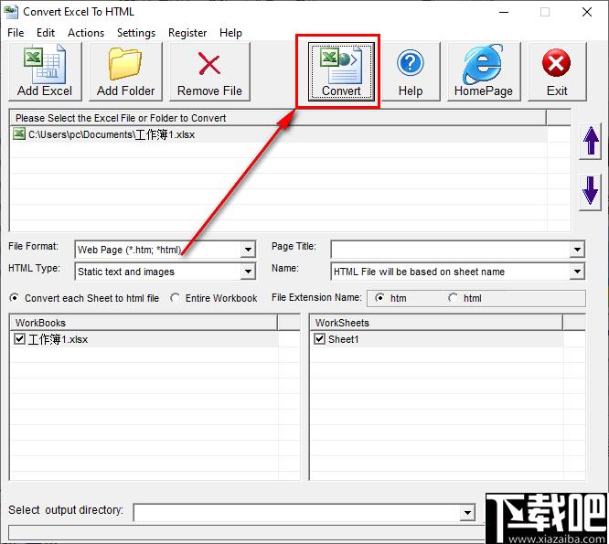
Task: Click the Remove File red X icon
Action: point(209,71)
